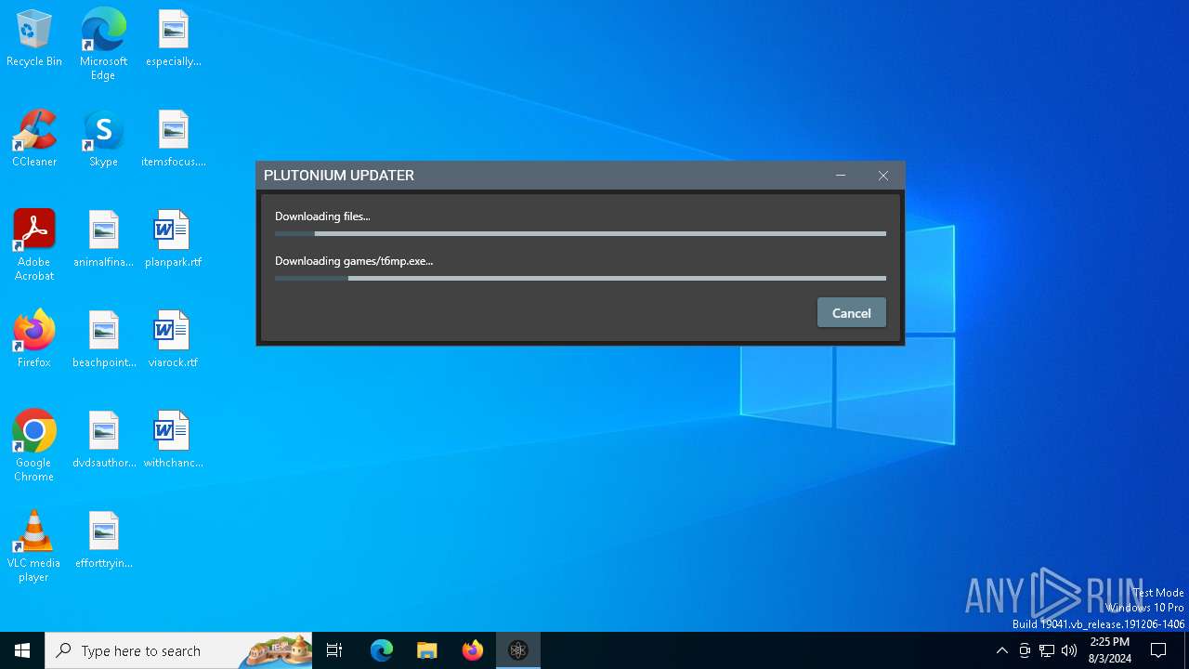Open Task View from the taskbar
Viewport: 1189px width, 669px height.
334,650
